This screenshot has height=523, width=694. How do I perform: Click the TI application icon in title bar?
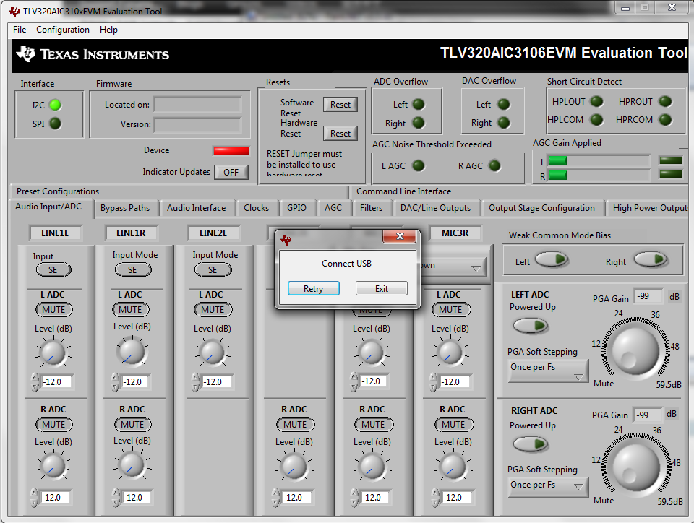pos(14,11)
